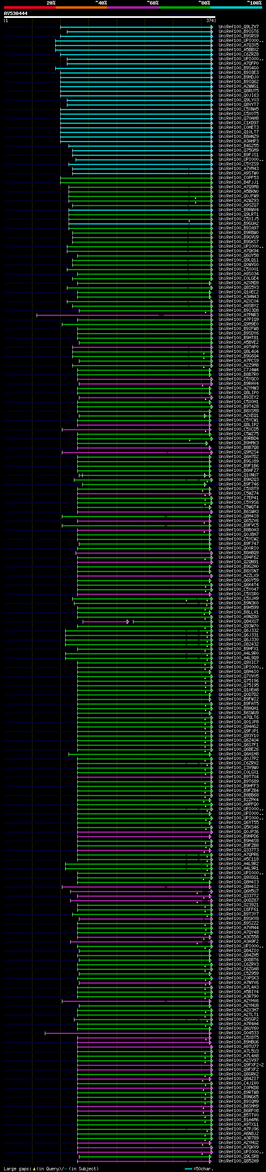This screenshot has height=1172, width=266.
Task: Click the UniRef100_Q9LY03 label
Action: 239,100
